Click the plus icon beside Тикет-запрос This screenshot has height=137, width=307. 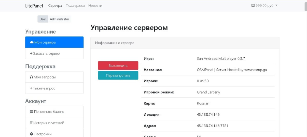(31, 88)
